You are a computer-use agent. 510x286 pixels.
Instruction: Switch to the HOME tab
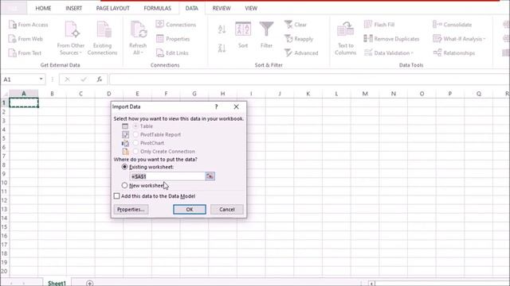(43, 9)
